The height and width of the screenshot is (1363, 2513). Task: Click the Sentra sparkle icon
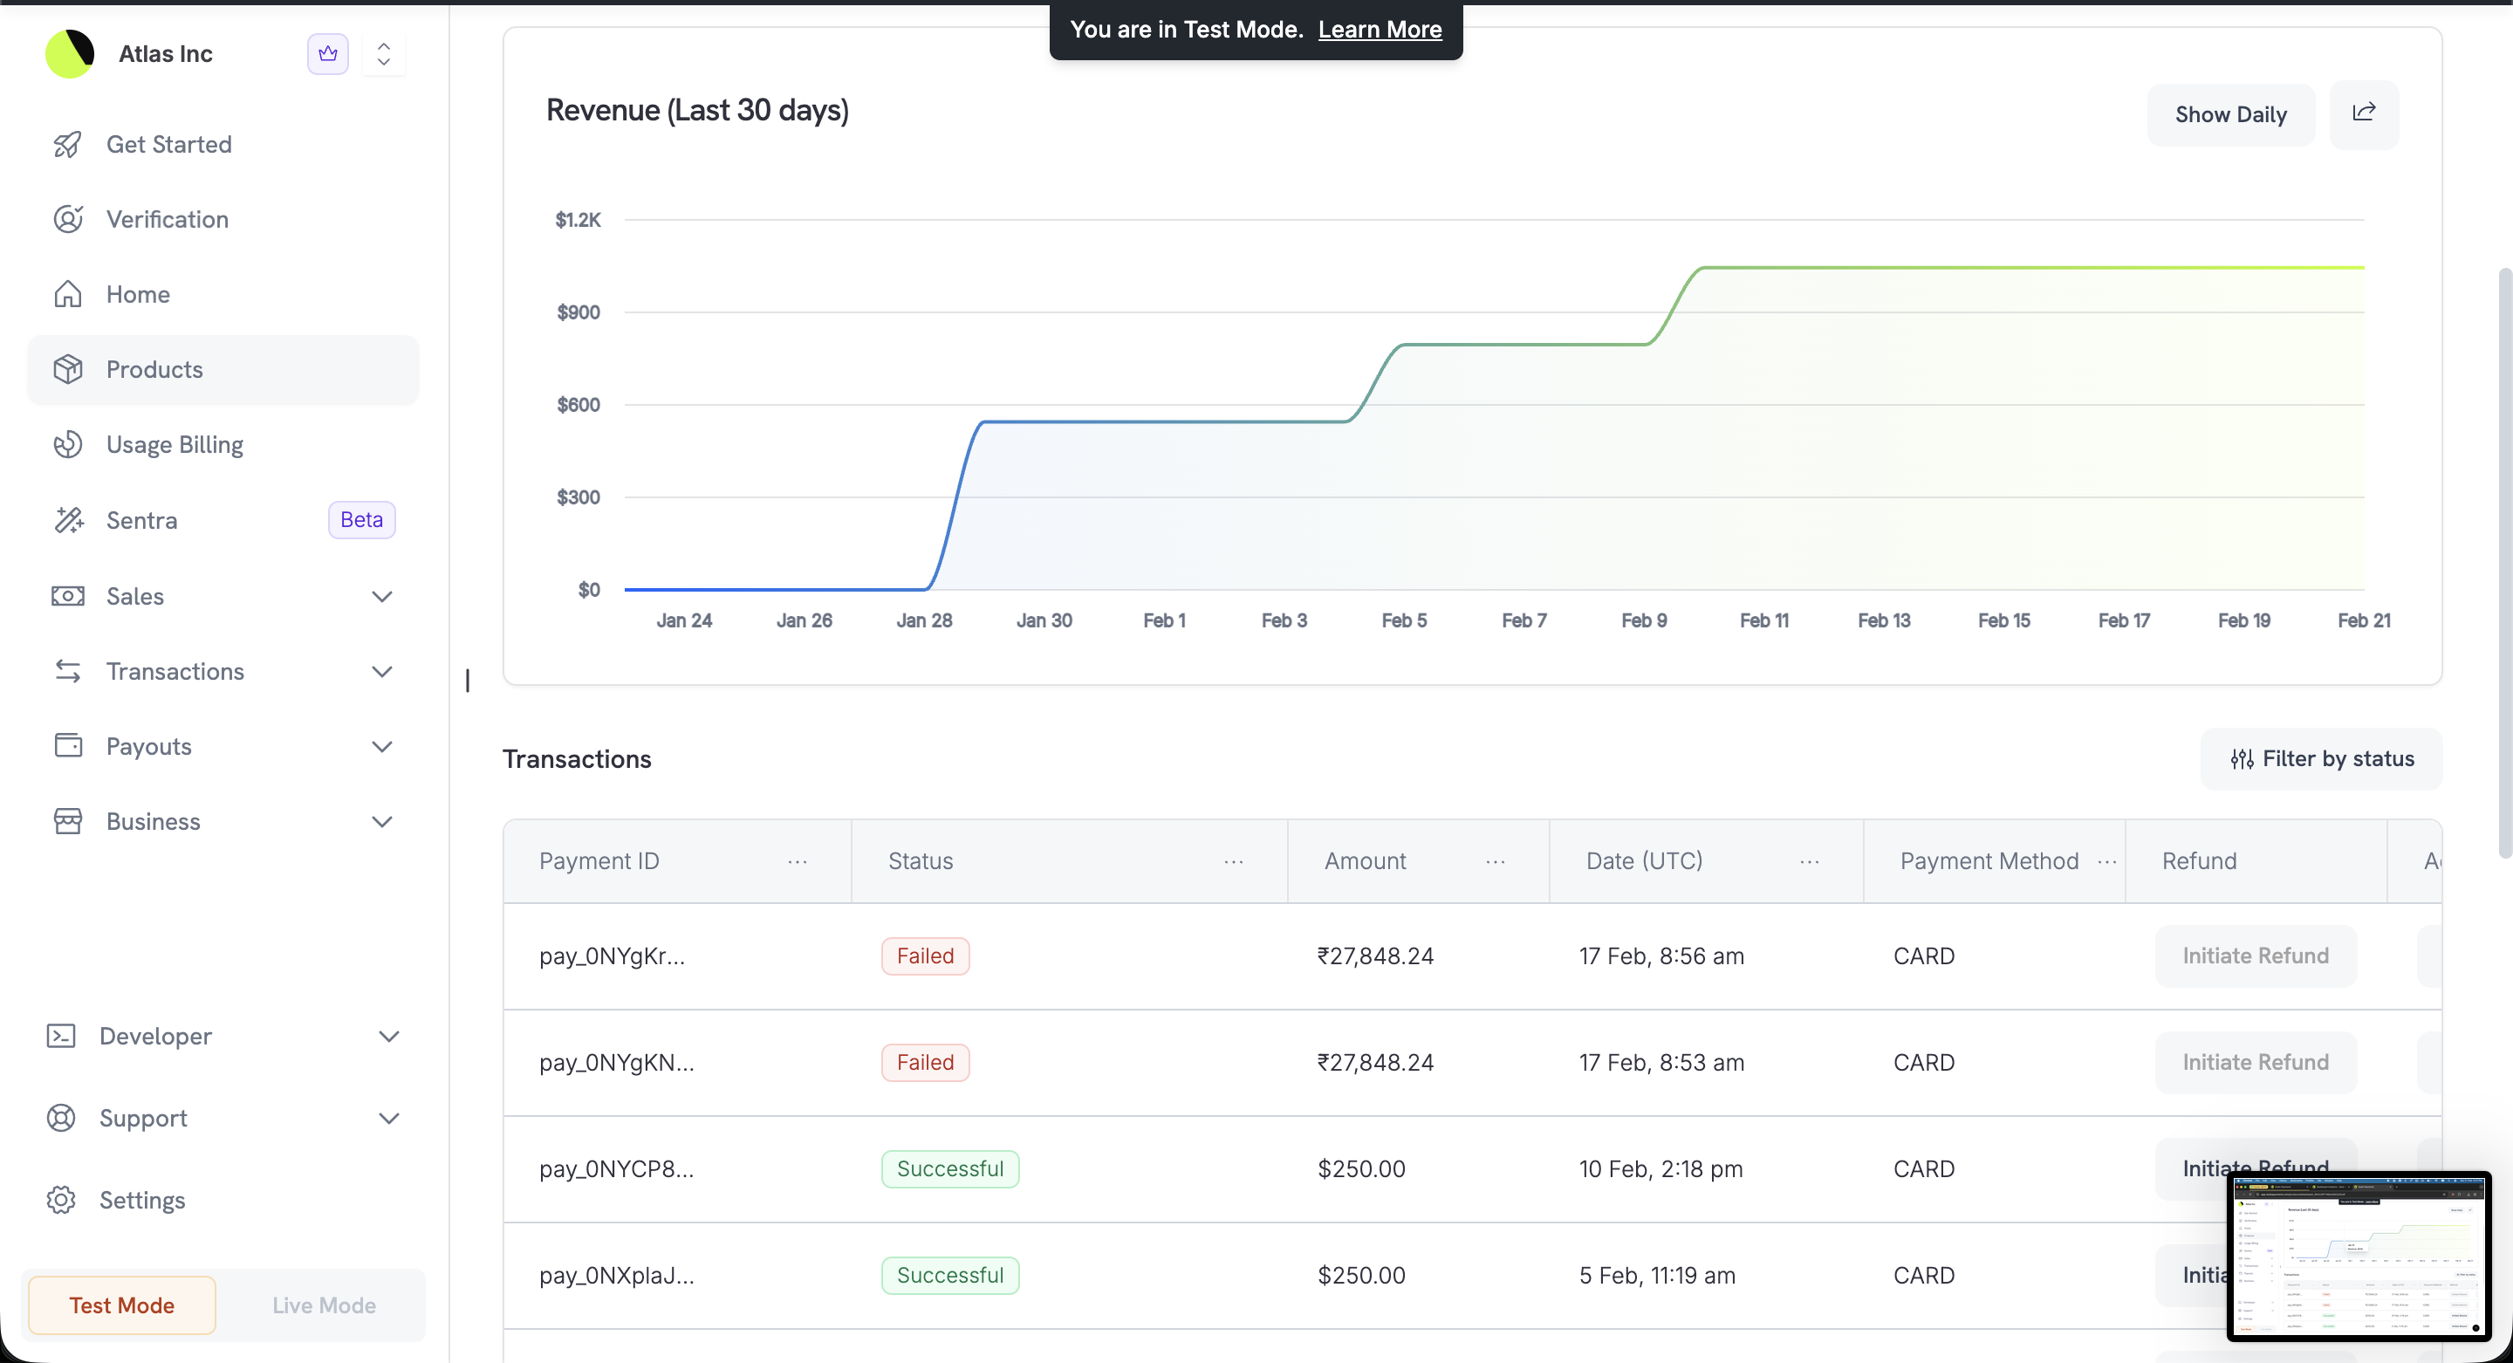(68, 519)
